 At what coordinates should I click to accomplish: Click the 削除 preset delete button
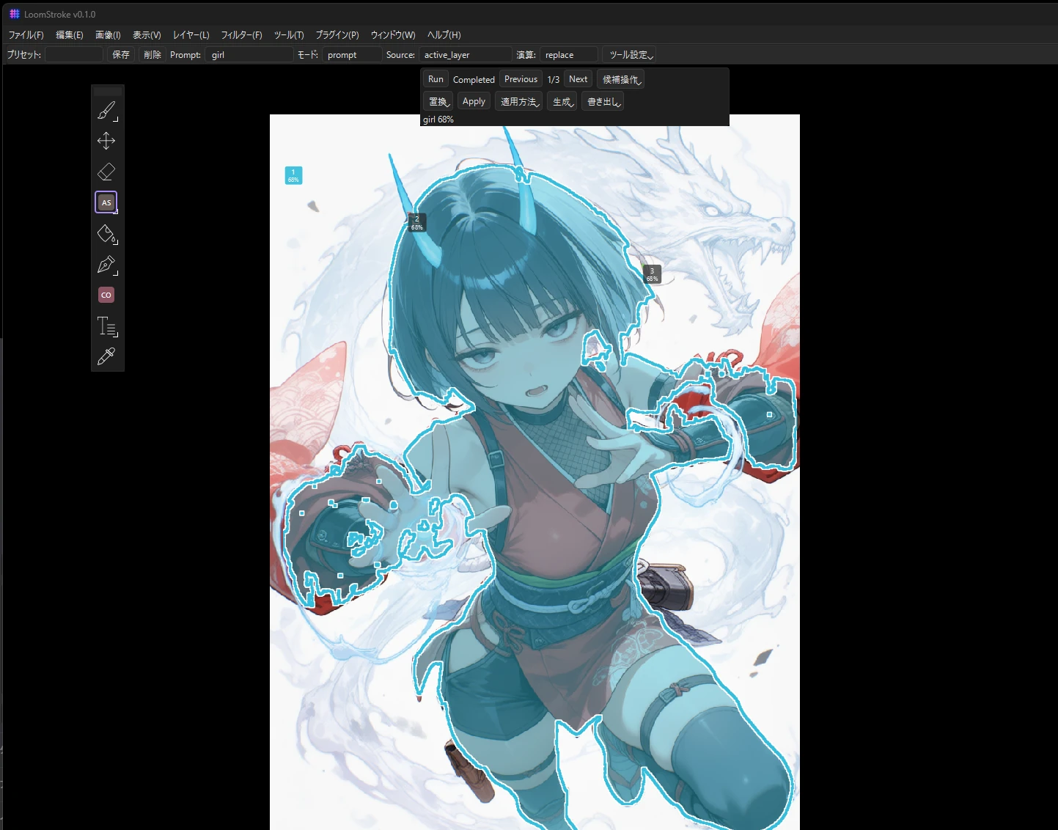153,55
